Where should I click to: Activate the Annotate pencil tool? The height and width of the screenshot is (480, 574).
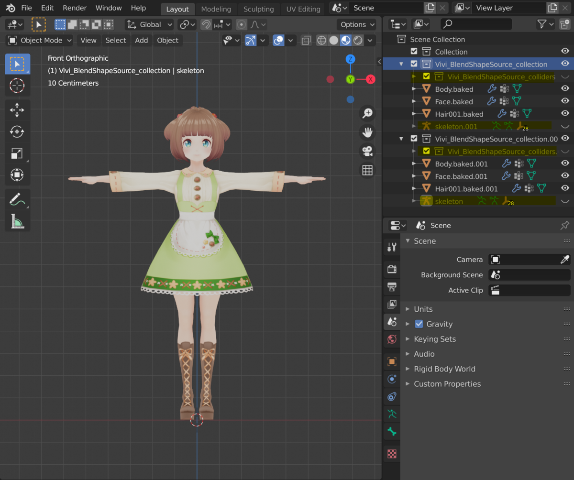(17, 199)
